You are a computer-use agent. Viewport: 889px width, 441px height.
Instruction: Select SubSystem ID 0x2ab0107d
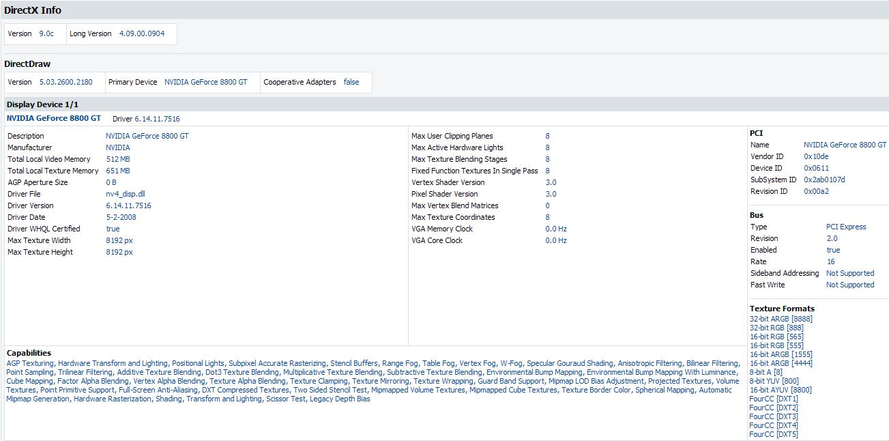click(x=824, y=180)
